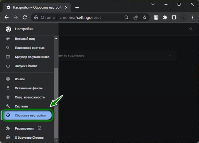
Task: Expand the tab search chevron
Action: pos(153,4)
